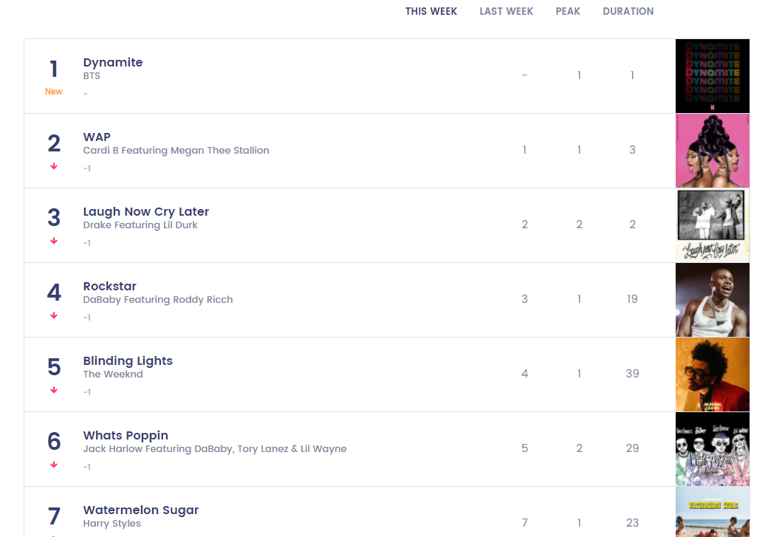Screen dimensions: 782x537
Task: Click the Whats Poppin cartoon cover art
Action: 712,449
